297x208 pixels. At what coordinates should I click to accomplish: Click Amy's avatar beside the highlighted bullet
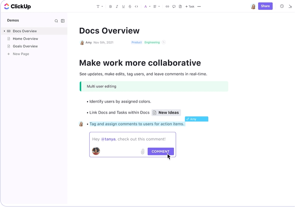tap(81, 124)
